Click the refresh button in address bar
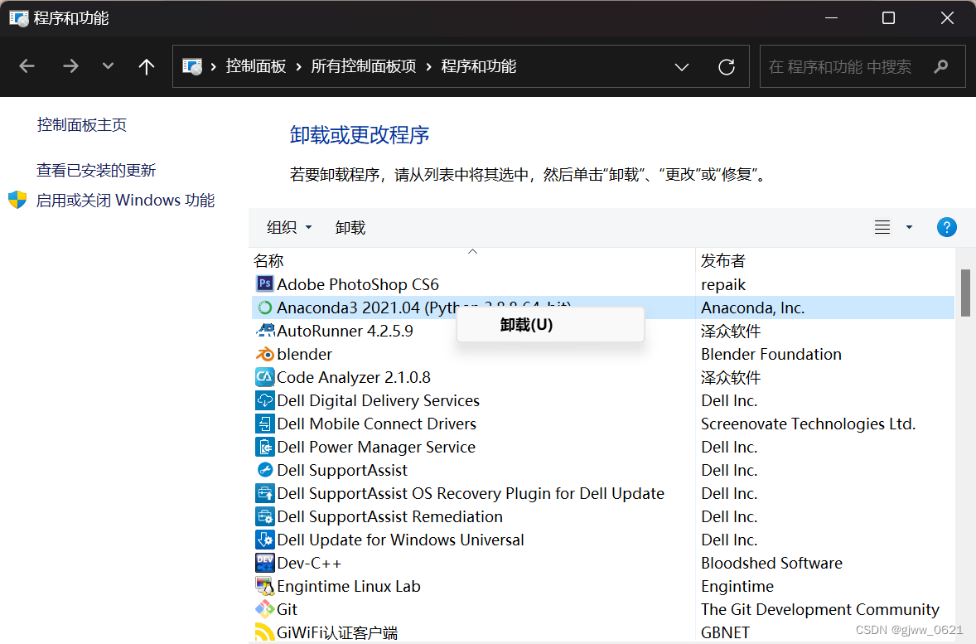976x644 pixels. click(727, 66)
